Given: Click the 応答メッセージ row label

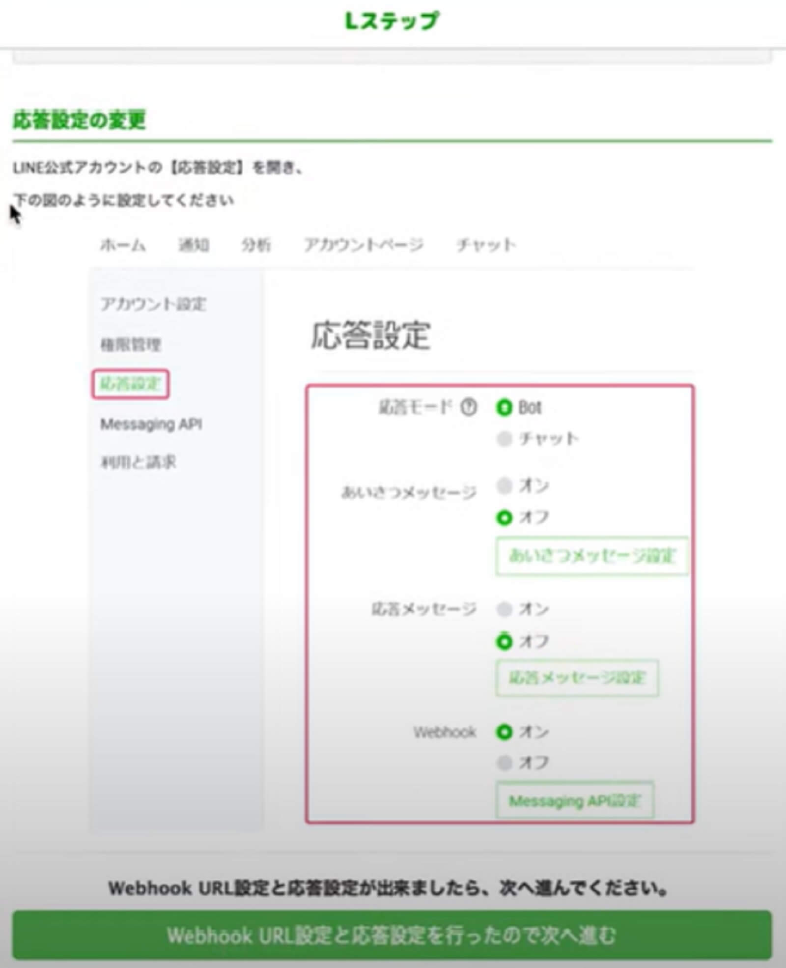Looking at the screenshot, I should click(424, 609).
